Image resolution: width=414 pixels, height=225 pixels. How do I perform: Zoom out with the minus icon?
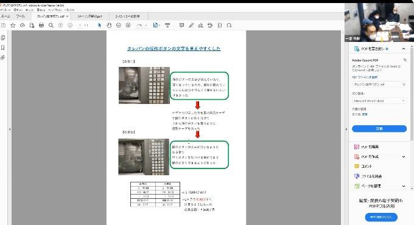pos(119,26)
